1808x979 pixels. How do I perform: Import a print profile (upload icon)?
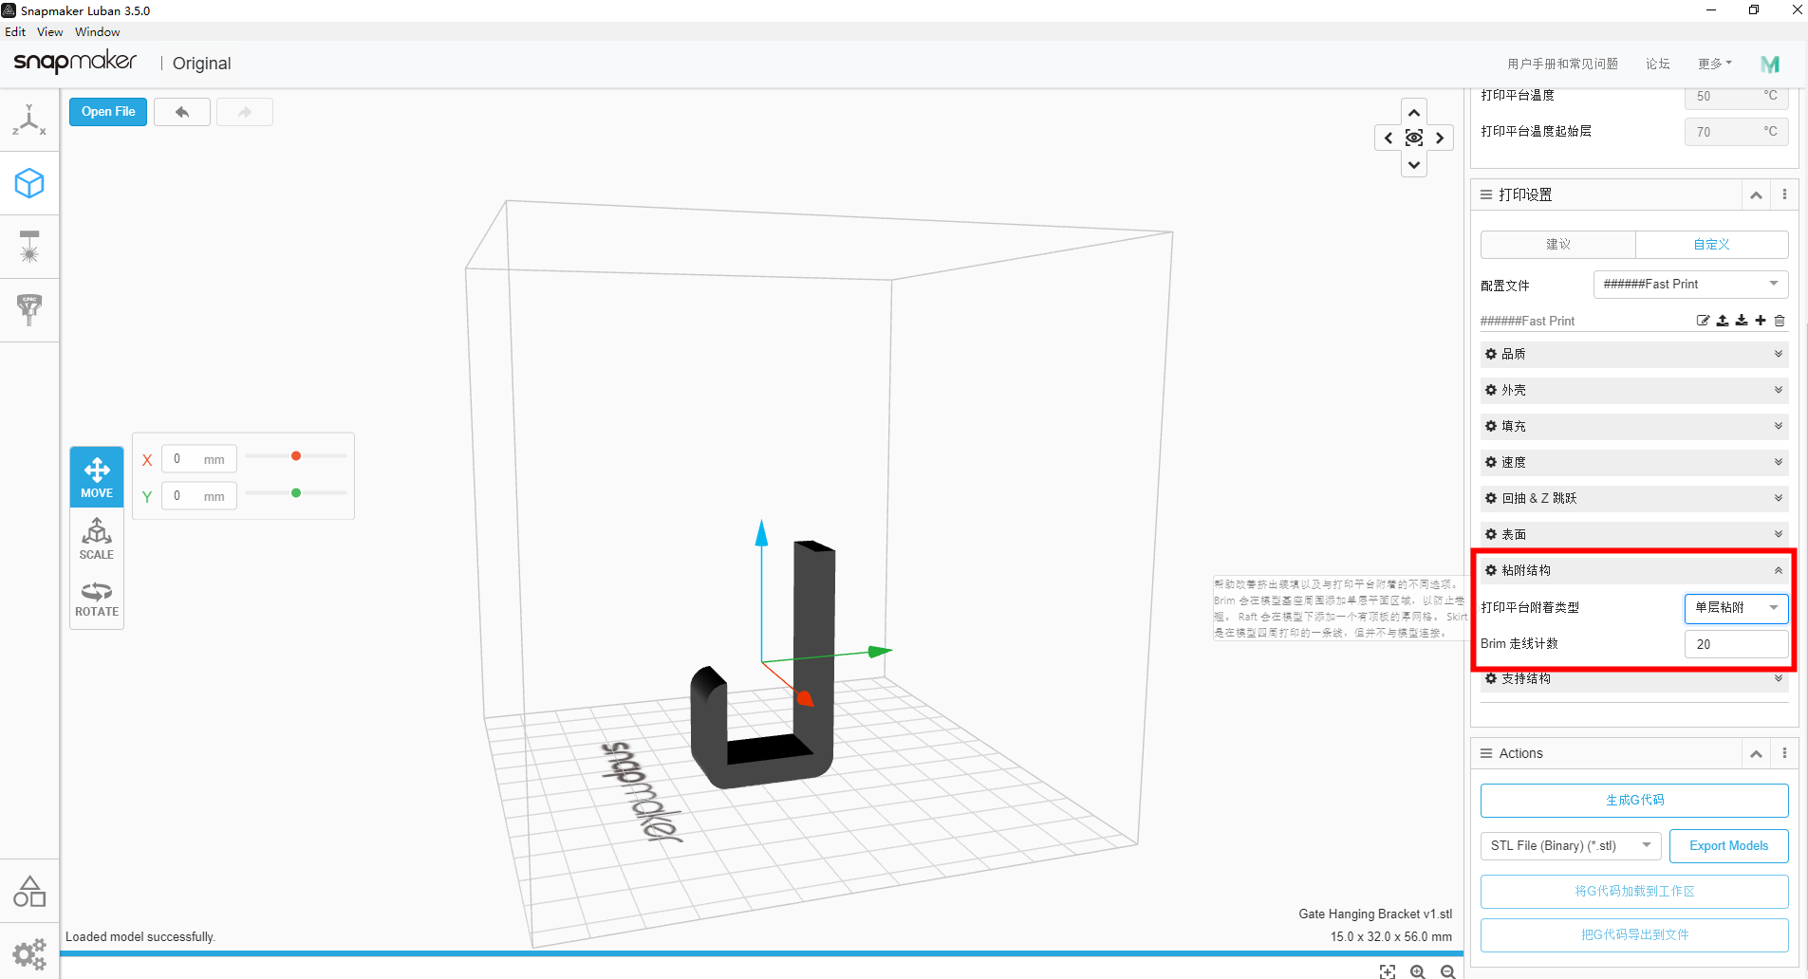pyautogui.click(x=1723, y=321)
